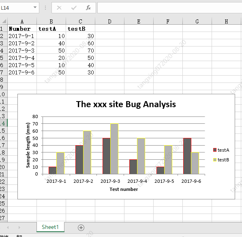
Task: Click the cancel X icon in formula bar
Action: tap(59, 8)
